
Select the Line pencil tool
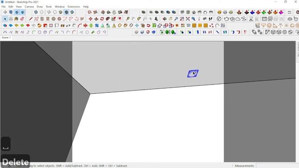31,19
